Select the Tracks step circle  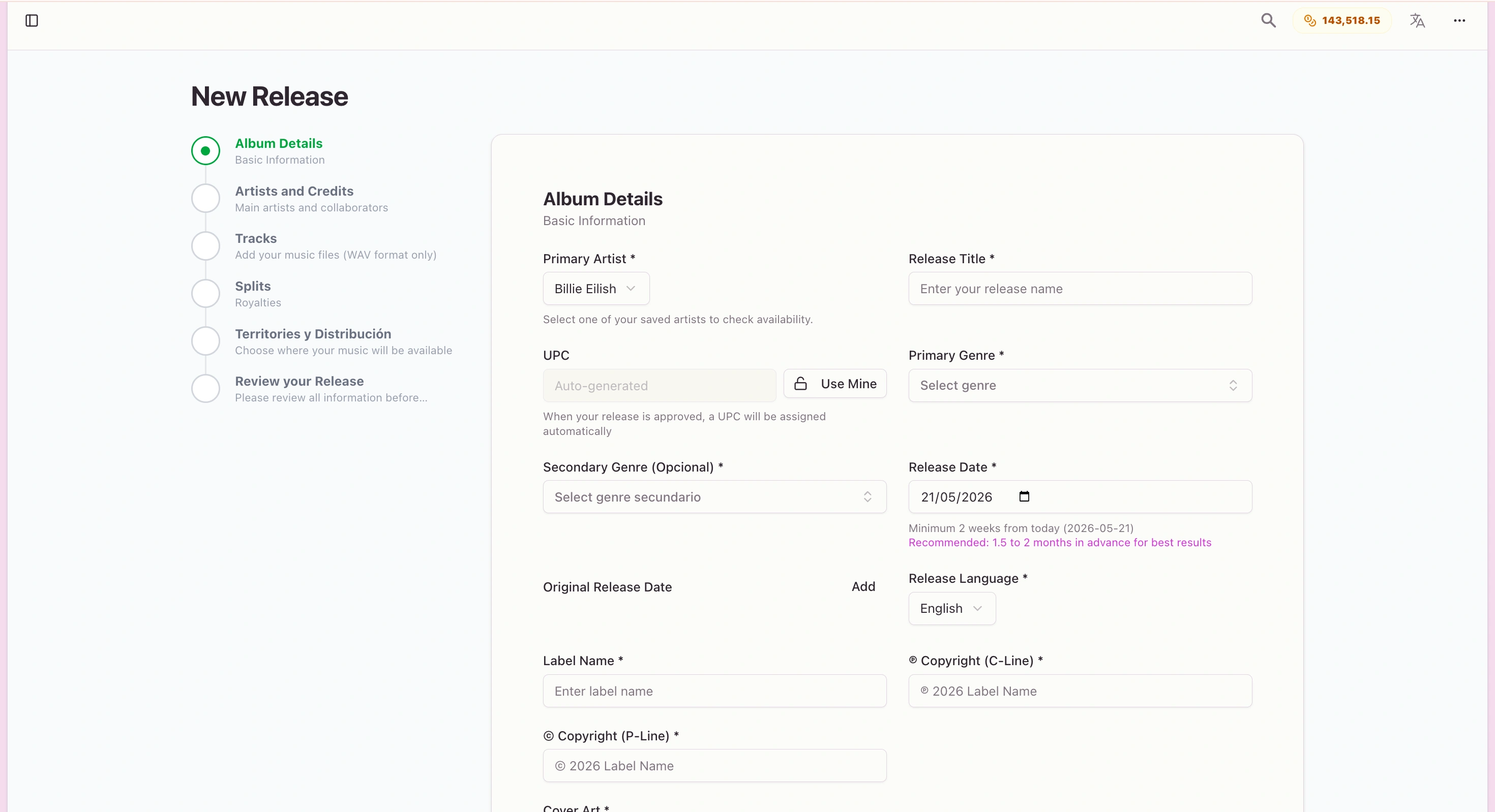coord(205,246)
